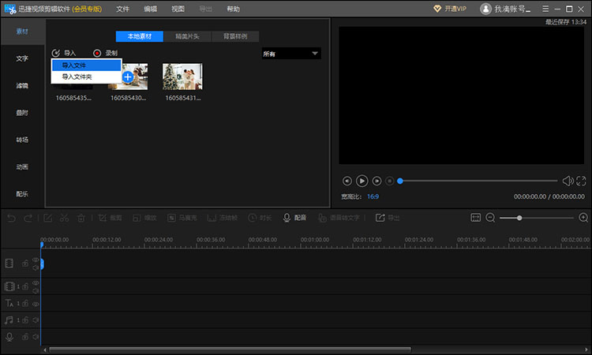This screenshot has height=355, width=592.
Task: Open the 所有 filter dropdown
Action: (291, 54)
